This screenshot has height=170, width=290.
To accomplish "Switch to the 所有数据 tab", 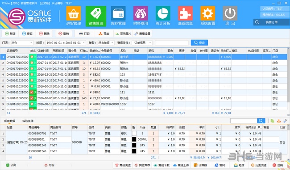I will point(10,121).
